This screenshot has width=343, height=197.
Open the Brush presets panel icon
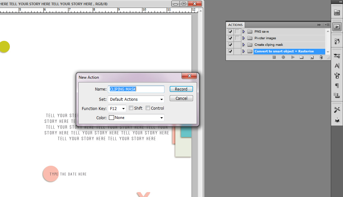coord(337,56)
